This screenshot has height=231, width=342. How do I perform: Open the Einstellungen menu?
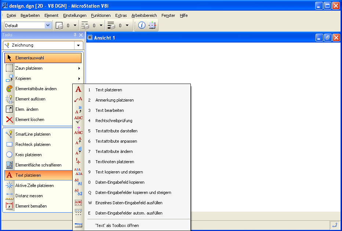coord(74,15)
